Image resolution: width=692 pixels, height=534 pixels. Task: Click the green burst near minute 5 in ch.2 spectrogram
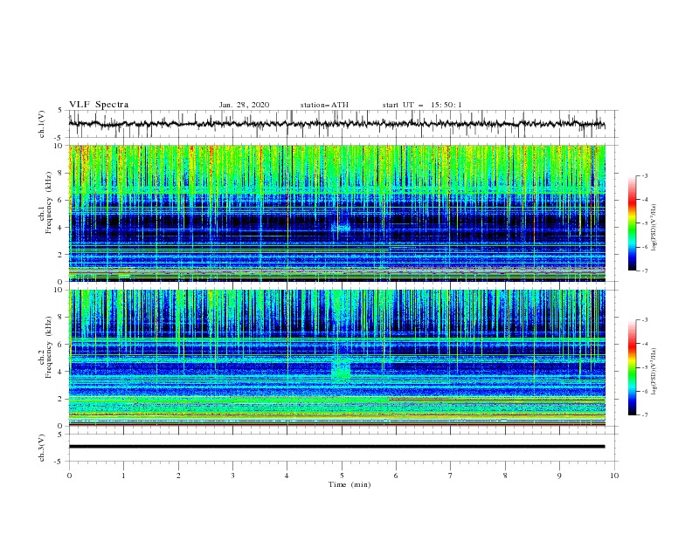tap(341, 369)
